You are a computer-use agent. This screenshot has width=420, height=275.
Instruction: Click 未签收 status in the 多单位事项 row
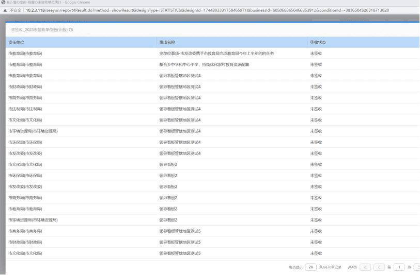pos(316,54)
